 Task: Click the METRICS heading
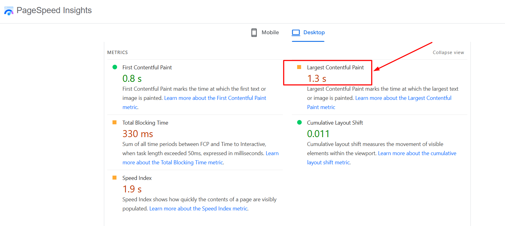pos(117,53)
